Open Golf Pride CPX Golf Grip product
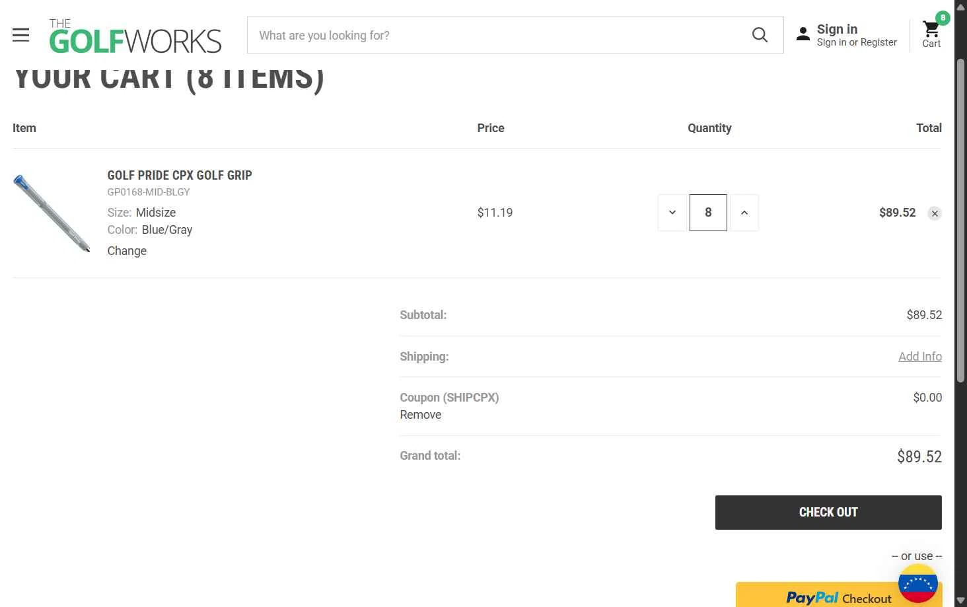Screen dimensions: 967x607 [180, 175]
